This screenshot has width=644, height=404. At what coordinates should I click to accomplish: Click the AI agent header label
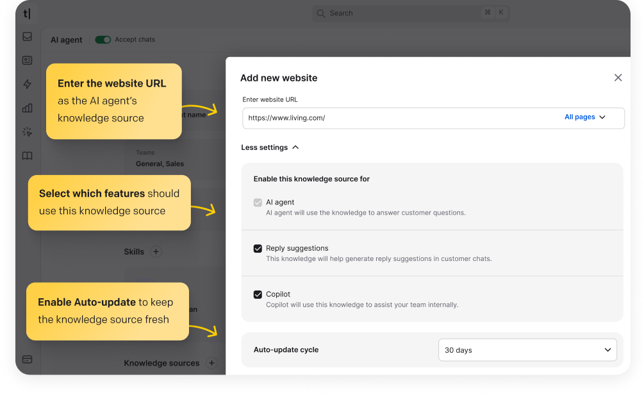66,40
